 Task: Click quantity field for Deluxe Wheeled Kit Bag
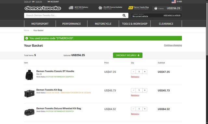[x=139, y=109]
